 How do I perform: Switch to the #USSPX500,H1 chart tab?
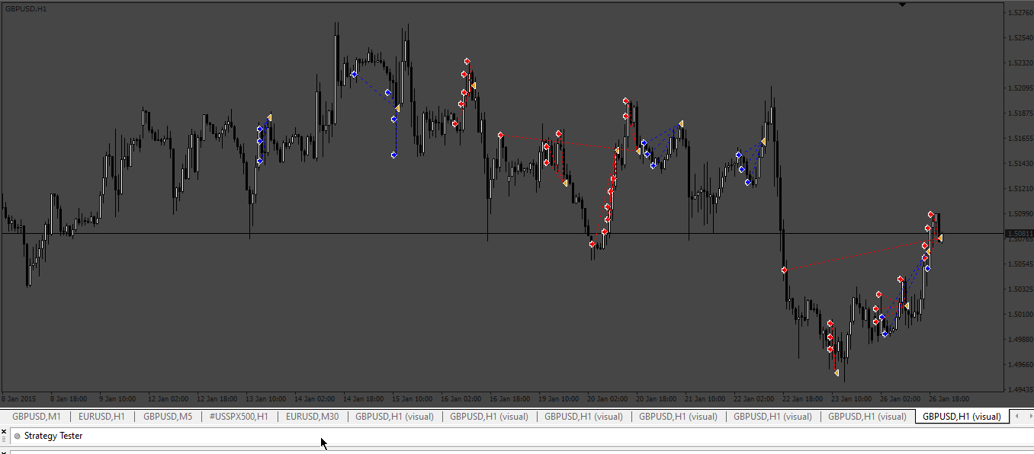point(239,417)
